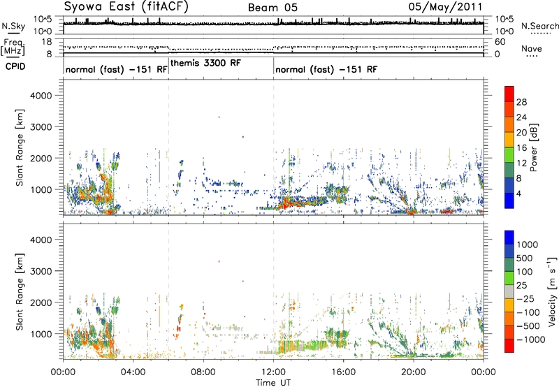Click the 'Slant Range [km]' label of power panel
The width and height of the screenshot is (559, 387).
(20, 147)
